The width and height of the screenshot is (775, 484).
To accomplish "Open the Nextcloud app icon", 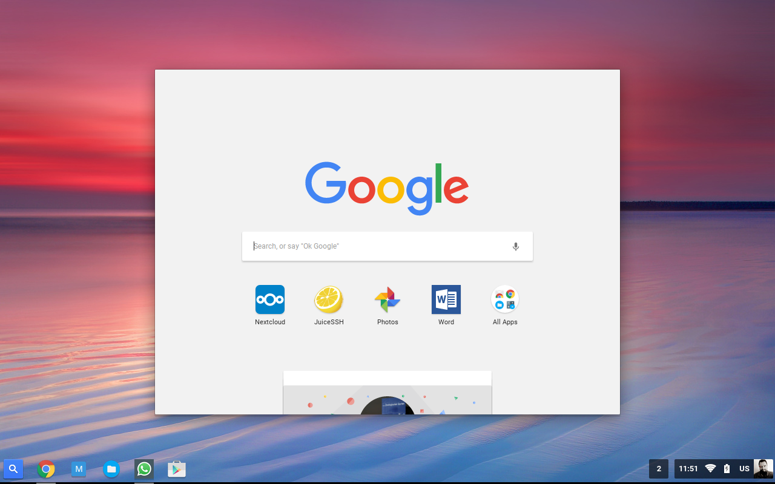I will (270, 299).
